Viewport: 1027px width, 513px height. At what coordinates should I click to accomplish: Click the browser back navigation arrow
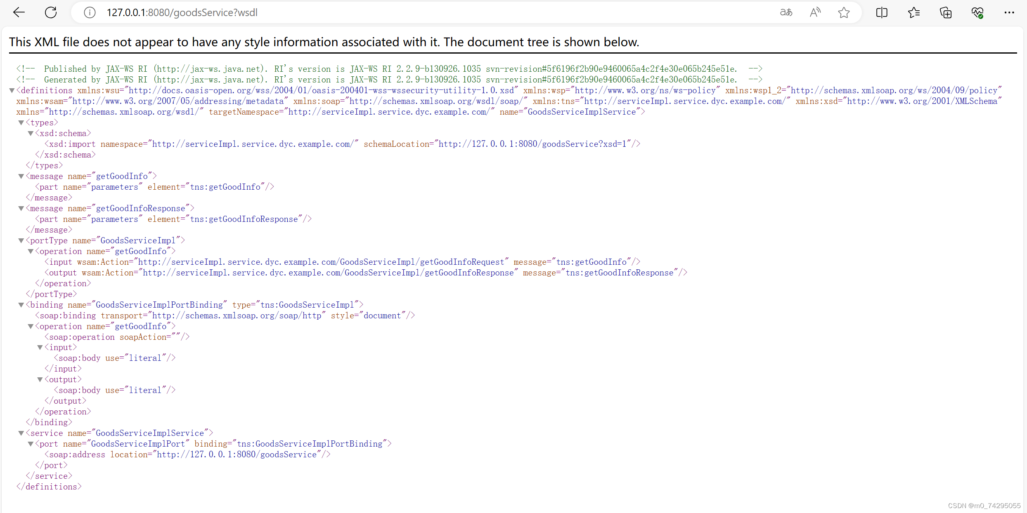(x=19, y=12)
